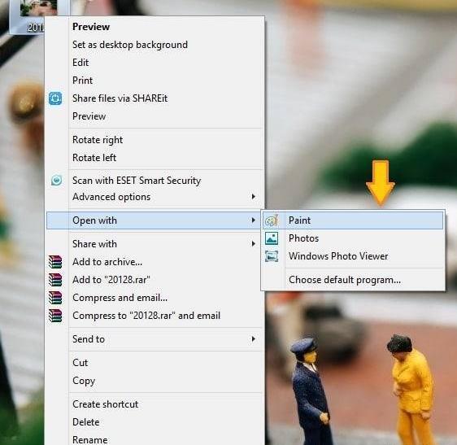
Task: Select the second Preview entry below SHAREit
Action: [155, 116]
